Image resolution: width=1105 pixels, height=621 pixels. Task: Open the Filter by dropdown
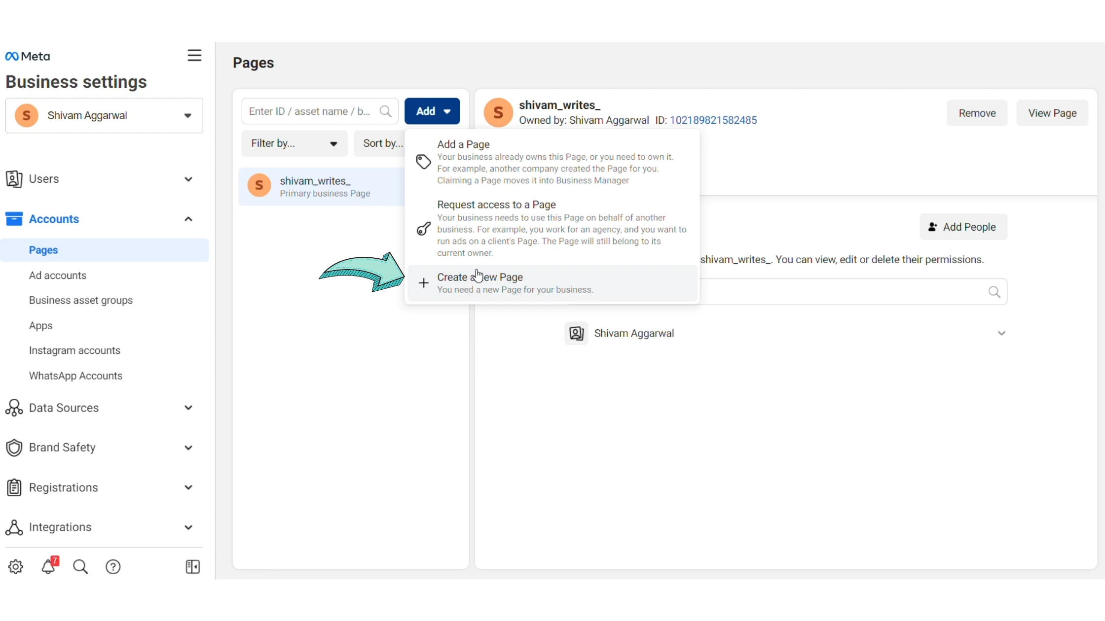(x=294, y=143)
